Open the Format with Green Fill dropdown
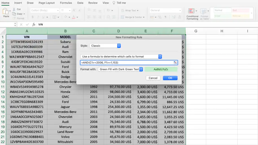 pyautogui.click(x=121, y=69)
